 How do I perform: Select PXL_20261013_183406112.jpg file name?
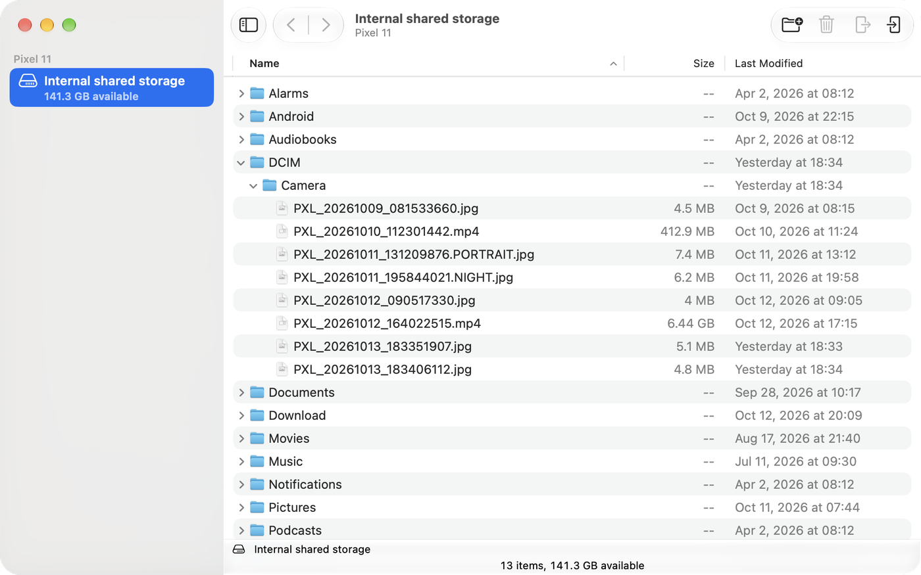pyautogui.click(x=382, y=369)
